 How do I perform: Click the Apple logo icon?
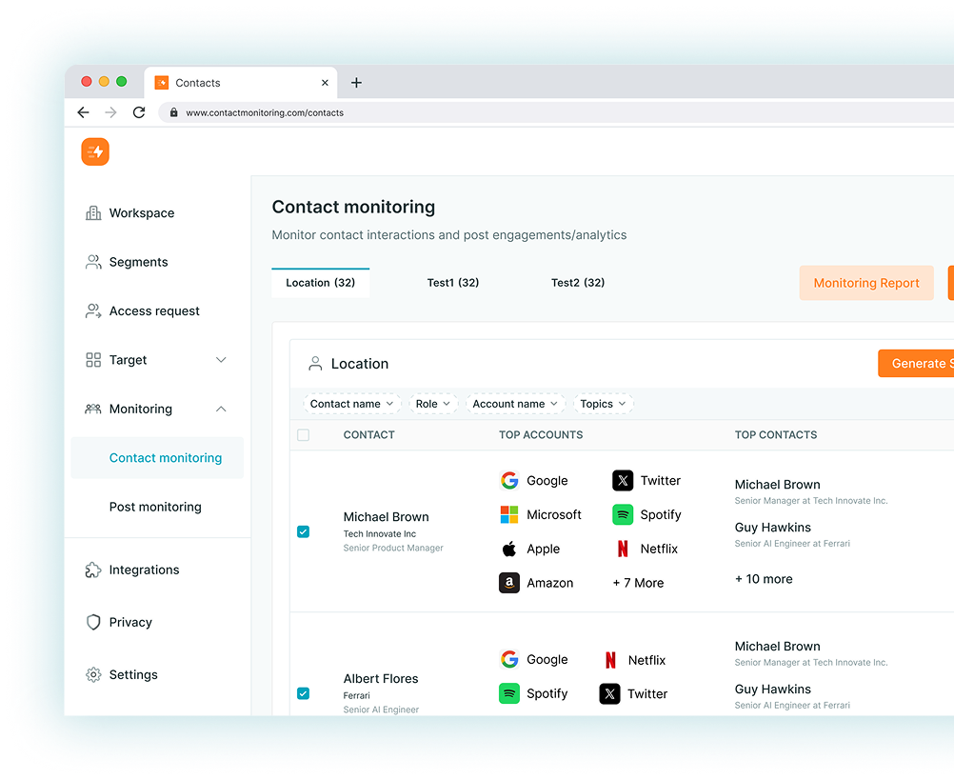(509, 549)
